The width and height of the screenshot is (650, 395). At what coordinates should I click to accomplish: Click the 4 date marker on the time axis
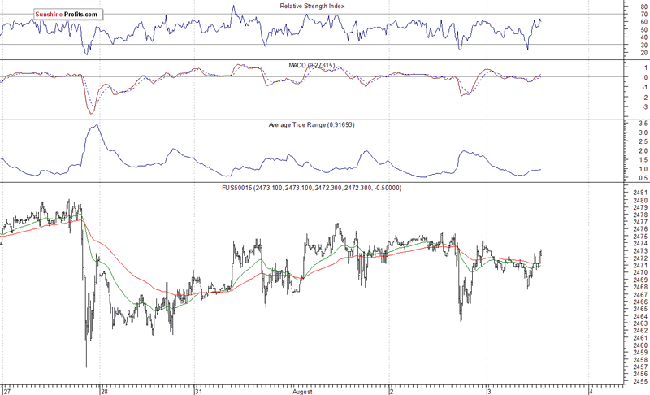591,391
